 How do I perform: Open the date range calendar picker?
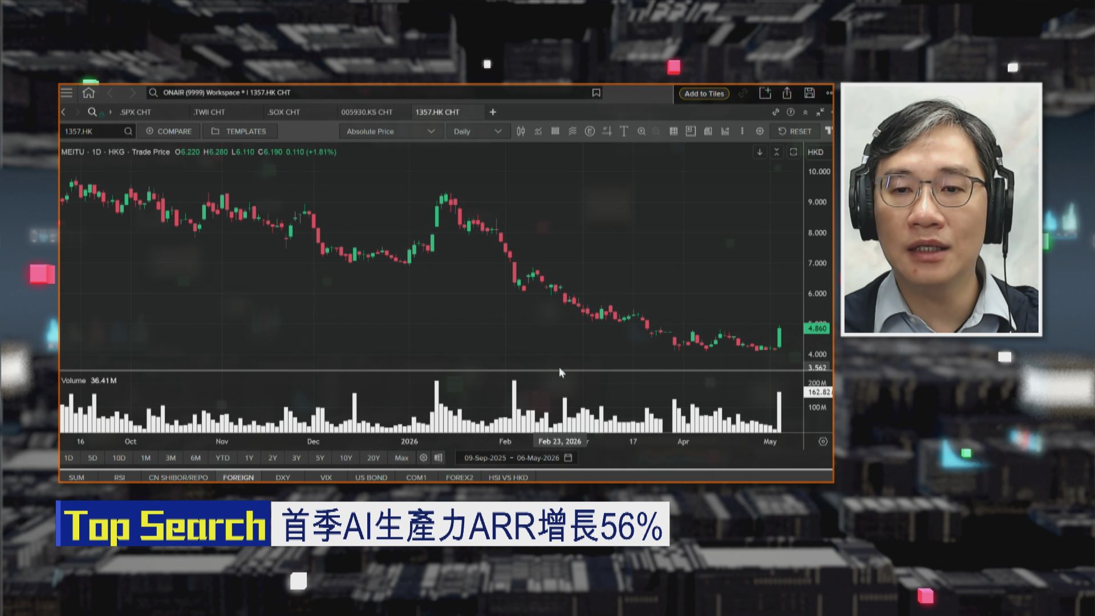click(568, 457)
